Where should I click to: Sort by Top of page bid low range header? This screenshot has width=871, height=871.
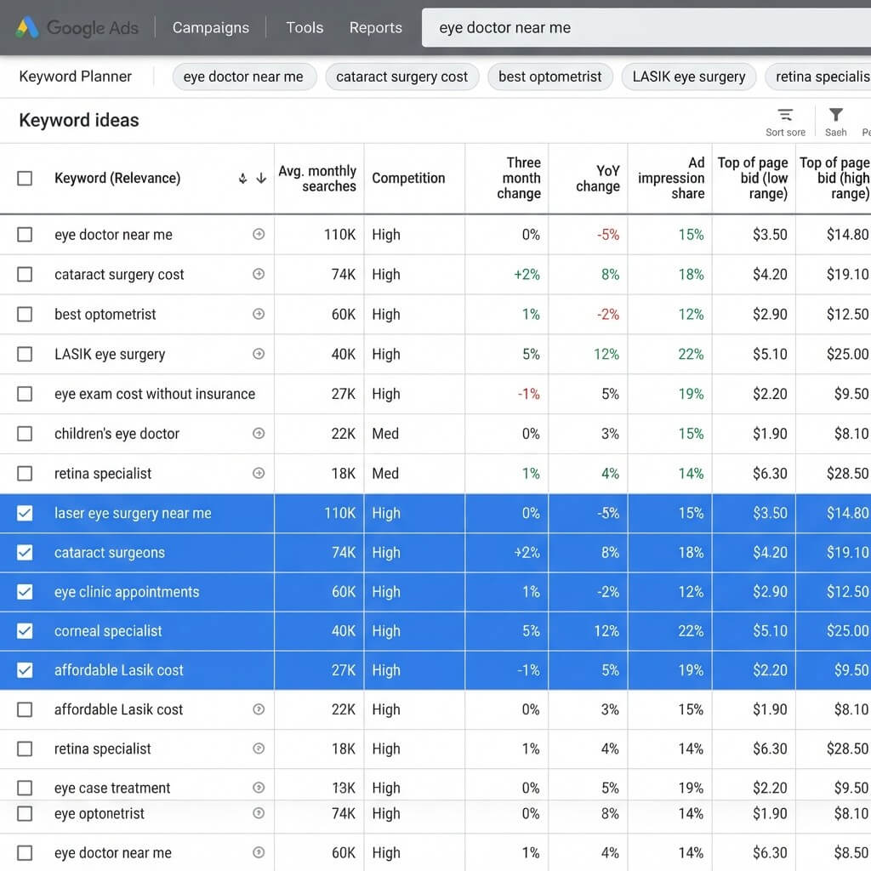pyautogui.click(x=753, y=179)
